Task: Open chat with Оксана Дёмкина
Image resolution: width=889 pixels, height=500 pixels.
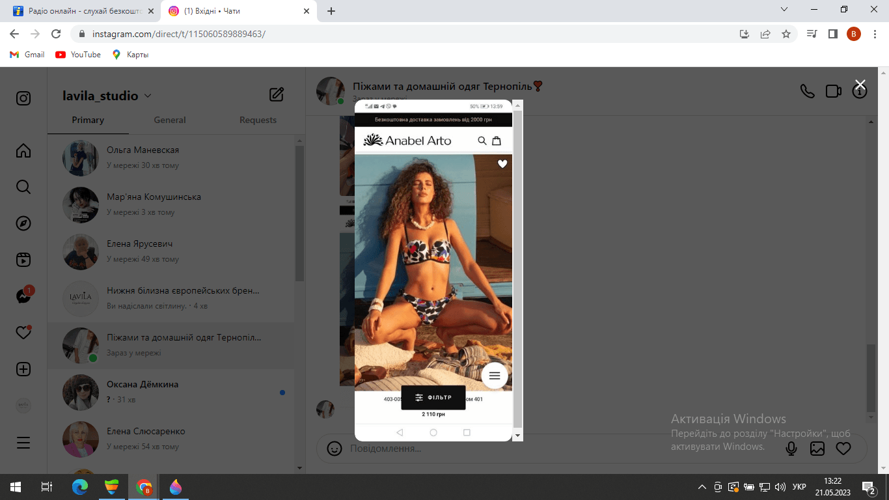Action: click(x=171, y=392)
